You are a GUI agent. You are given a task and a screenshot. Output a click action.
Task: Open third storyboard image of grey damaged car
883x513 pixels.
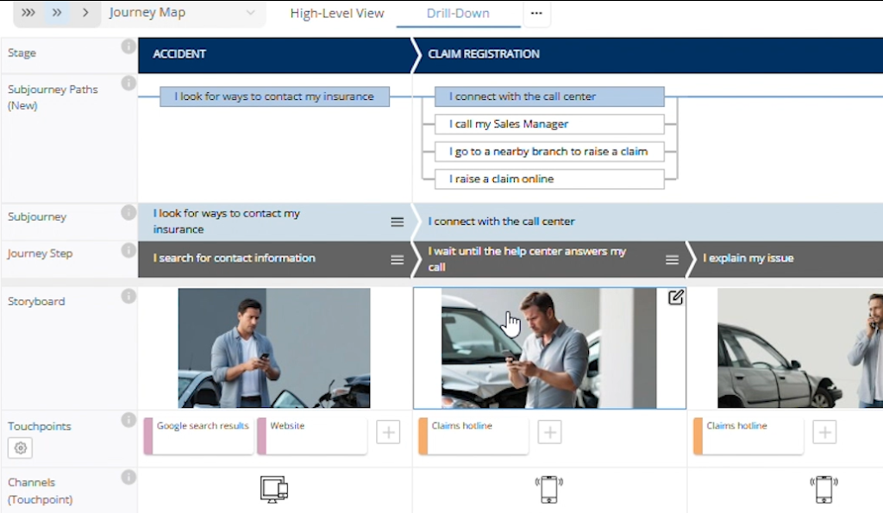tap(799, 348)
